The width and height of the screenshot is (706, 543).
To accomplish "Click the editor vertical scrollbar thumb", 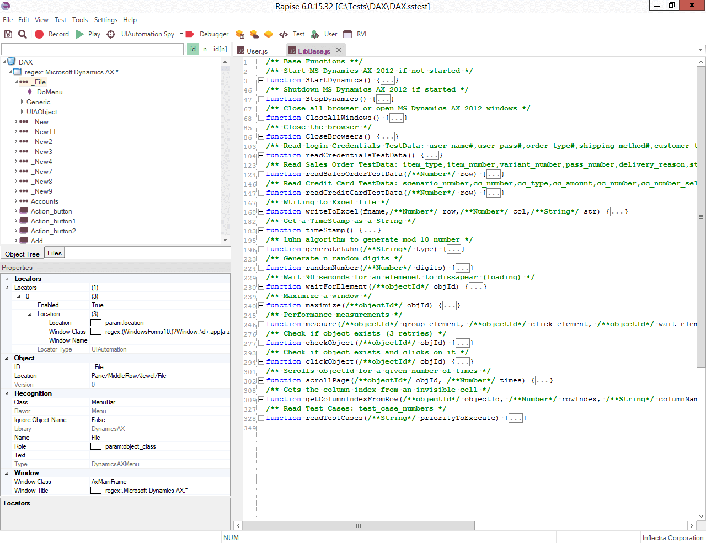I will pos(701,216).
